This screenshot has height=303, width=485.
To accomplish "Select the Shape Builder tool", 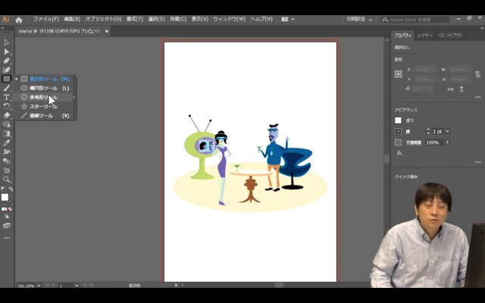I will (x=7, y=124).
